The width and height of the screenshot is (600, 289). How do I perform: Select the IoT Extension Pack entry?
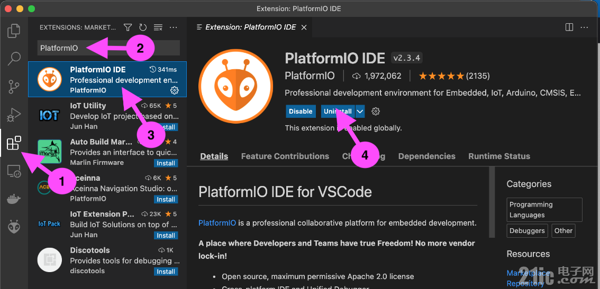click(x=107, y=225)
